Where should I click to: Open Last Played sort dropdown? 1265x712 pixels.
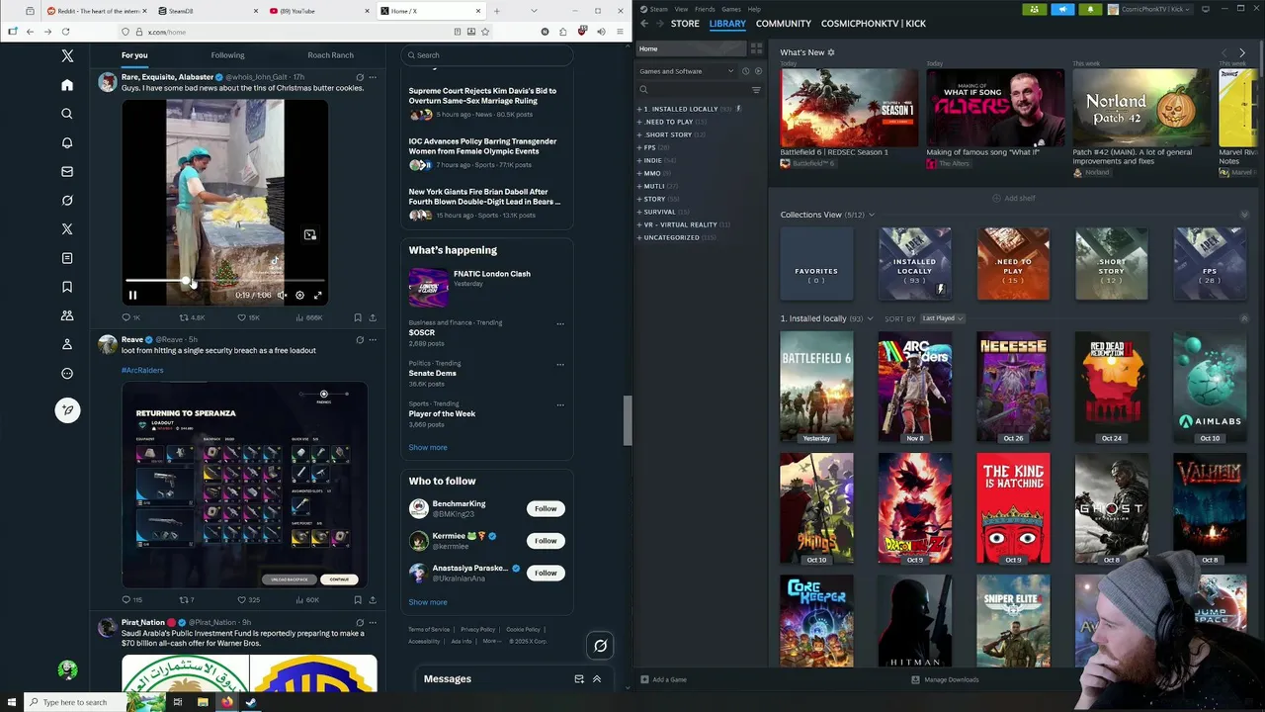click(943, 318)
